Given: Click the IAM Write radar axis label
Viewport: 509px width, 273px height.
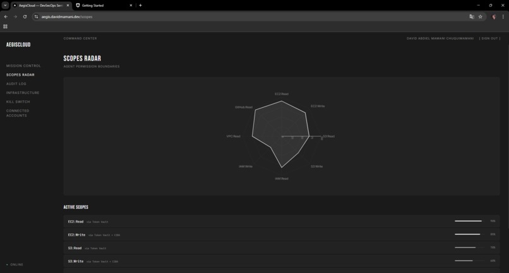Looking at the screenshot, I should (x=246, y=166).
